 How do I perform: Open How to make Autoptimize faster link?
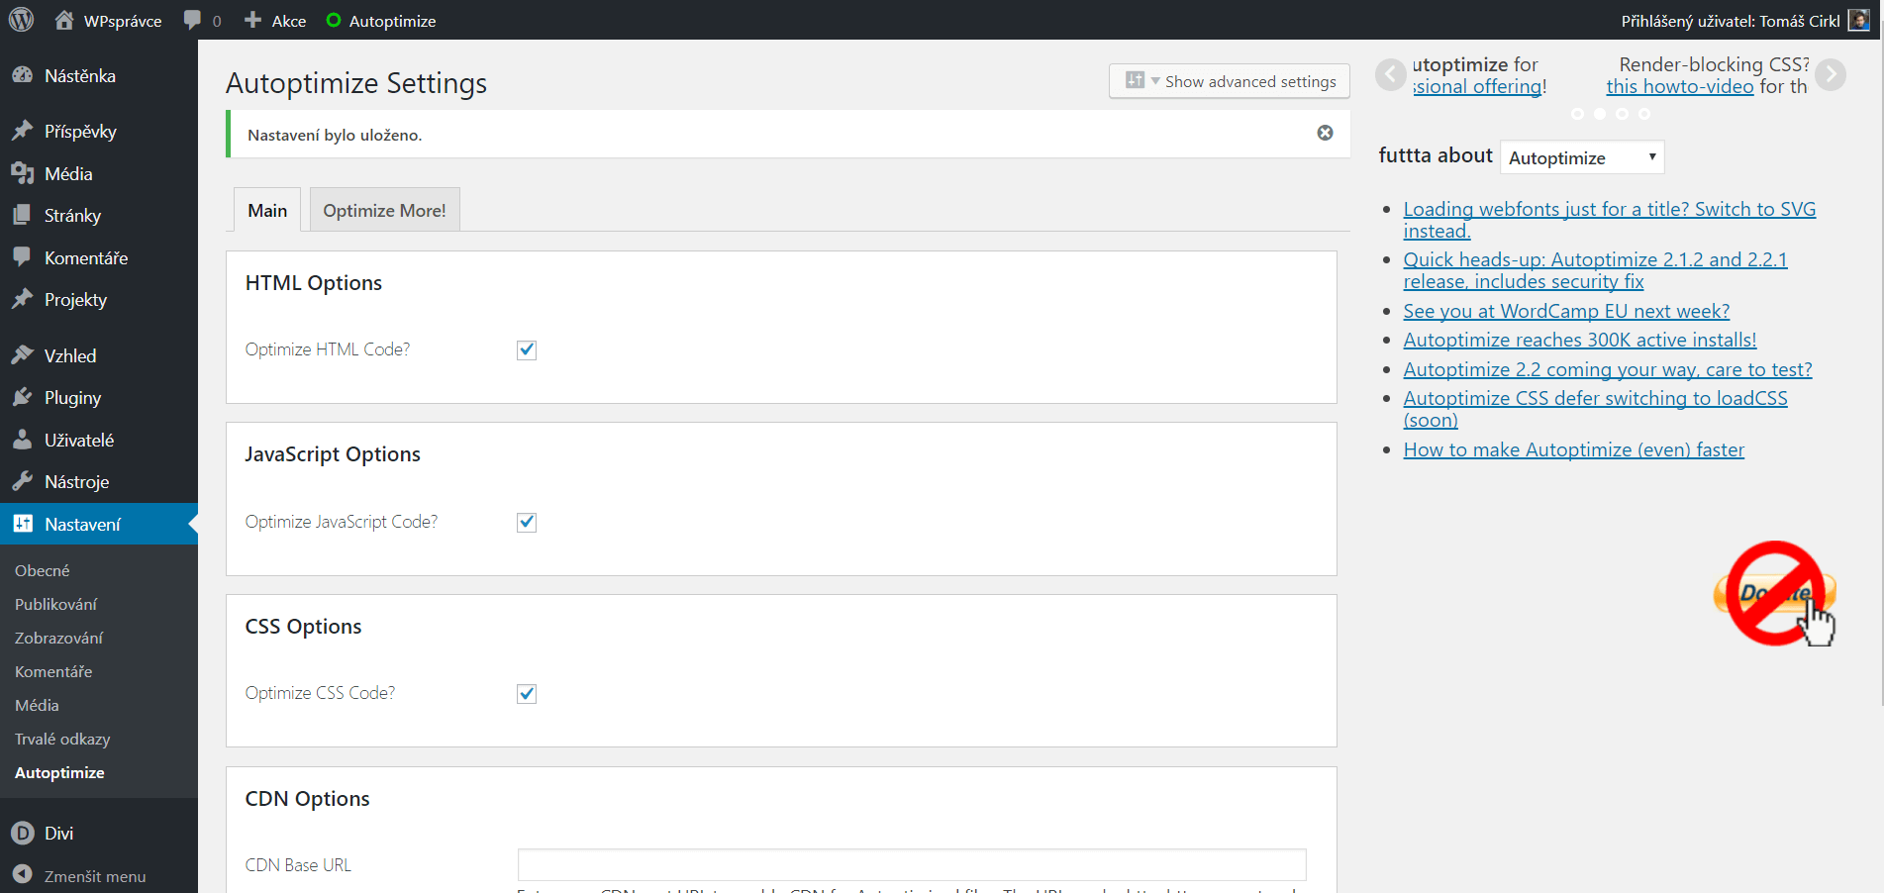1574,449
